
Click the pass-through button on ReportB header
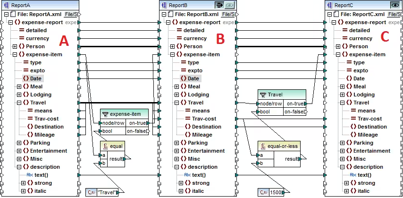pyautogui.click(x=219, y=5)
